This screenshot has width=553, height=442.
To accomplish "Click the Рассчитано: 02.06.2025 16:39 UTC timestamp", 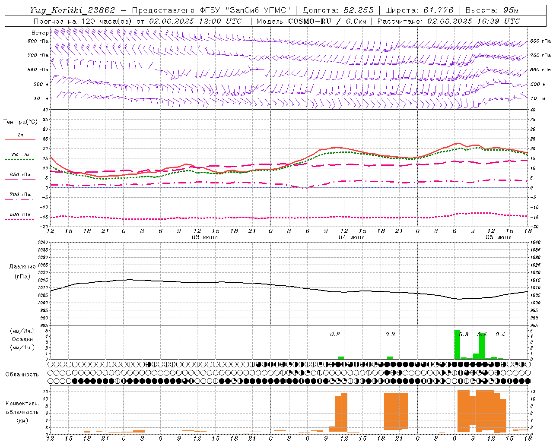I will pos(448,21).
